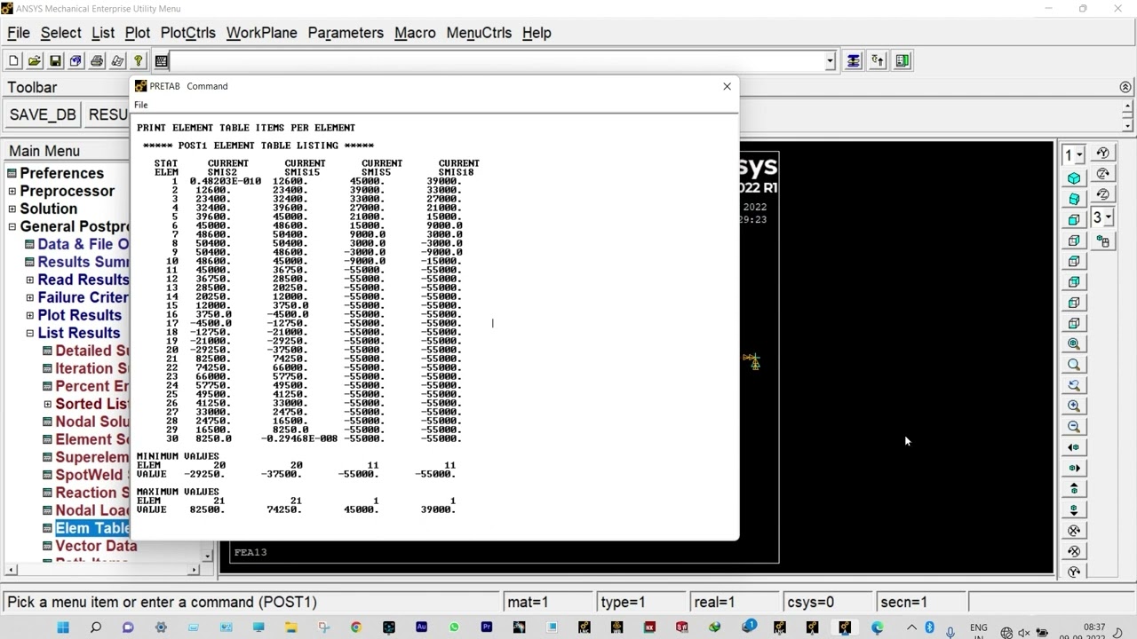Image resolution: width=1137 pixels, height=639 pixels.
Task: Toggle the Dynamic Model Mode icon
Action: pos(1103,241)
